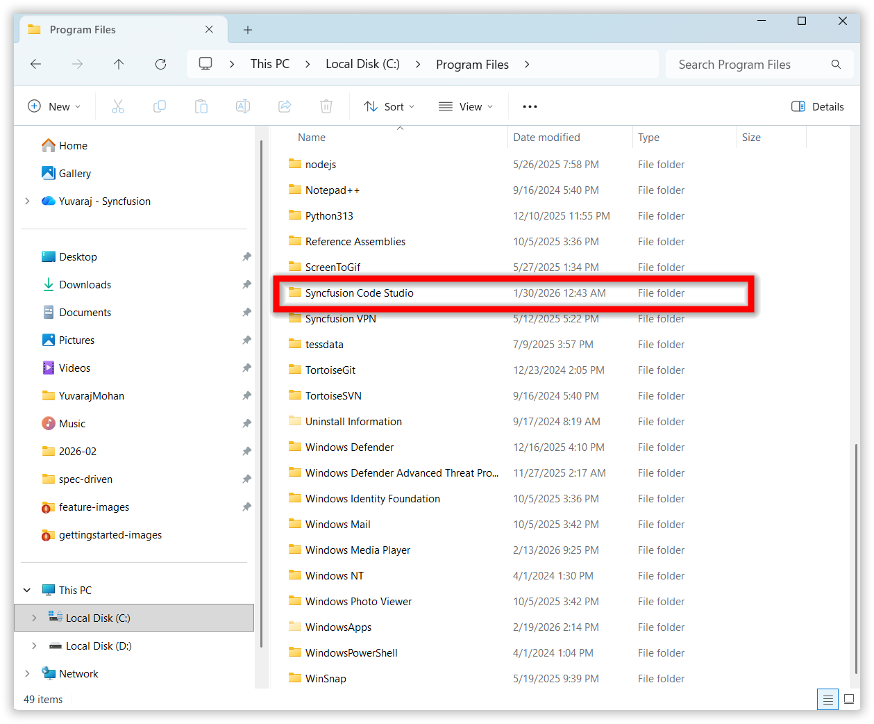874x724 pixels.
Task: Collapse the This PC tree node
Action: 27,590
